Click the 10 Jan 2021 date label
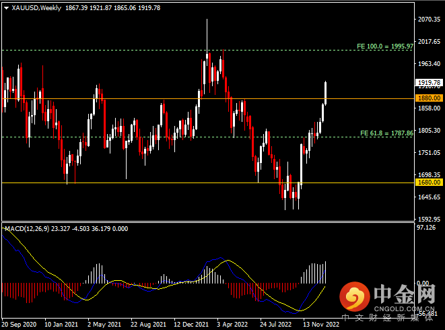445x330 pixels. (x=61, y=325)
